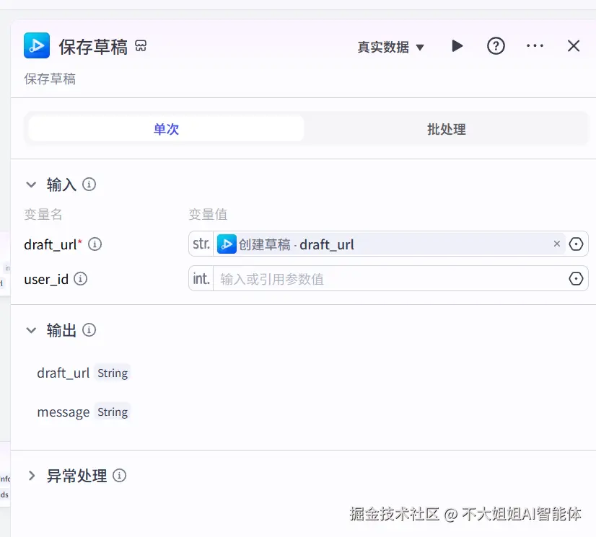The image size is (596, 537).
Task: Clear the draft_url referenced value
Action: [557, 244]
